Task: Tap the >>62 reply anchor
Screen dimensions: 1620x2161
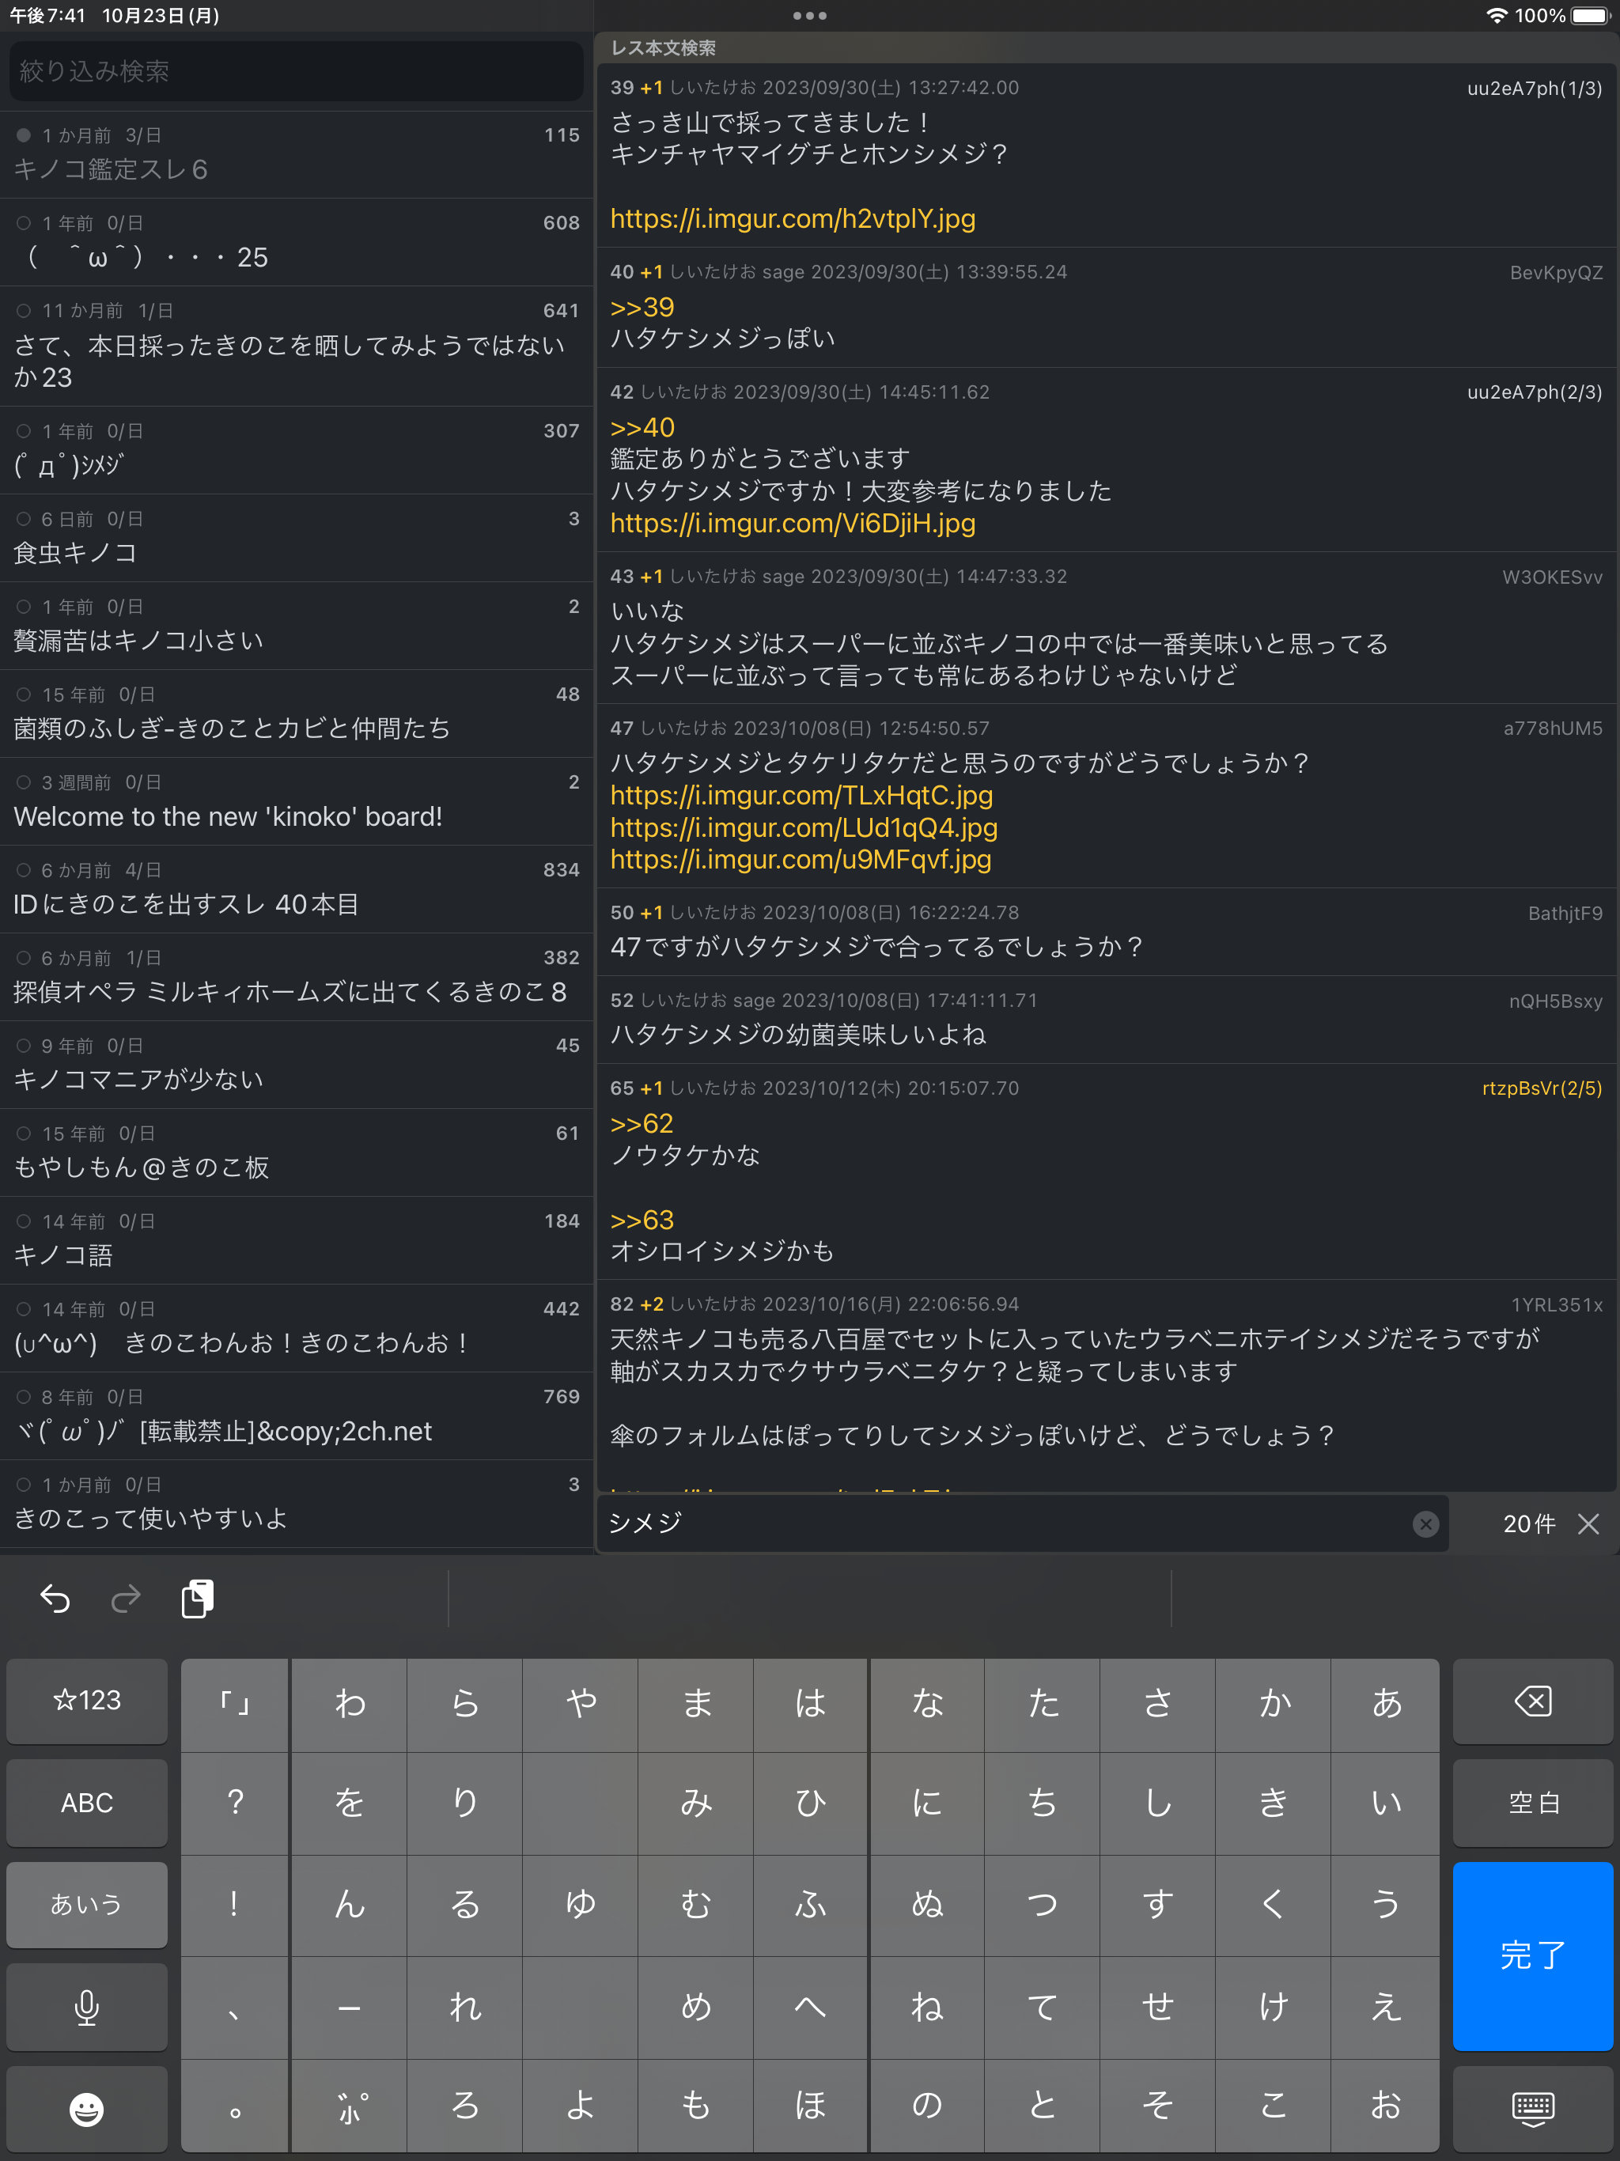Action: [x=642, y=1123]
